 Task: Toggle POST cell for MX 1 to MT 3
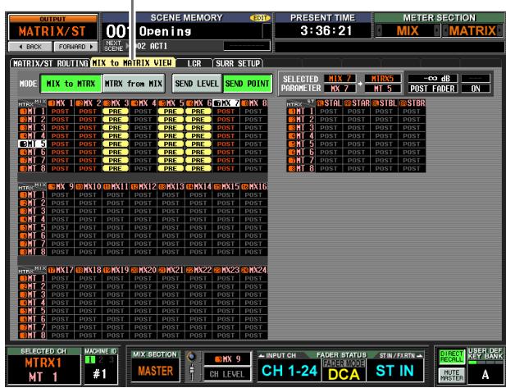(x=61, y=128)
